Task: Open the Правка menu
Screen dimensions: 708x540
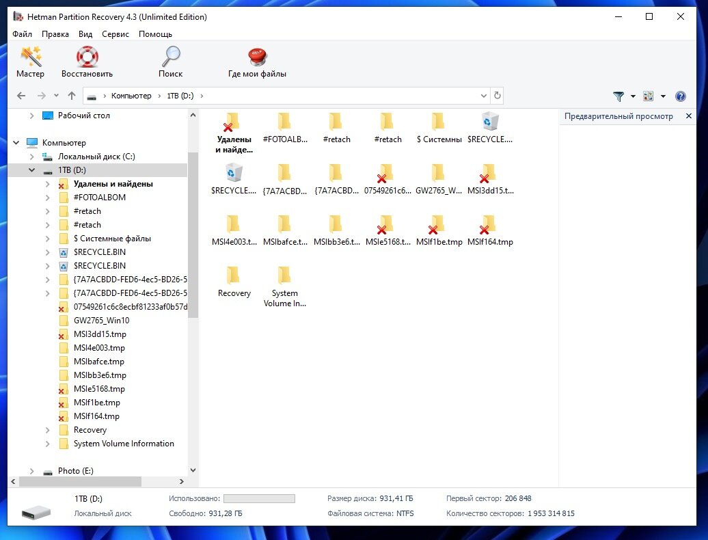Action: click(x=55, y=34)
